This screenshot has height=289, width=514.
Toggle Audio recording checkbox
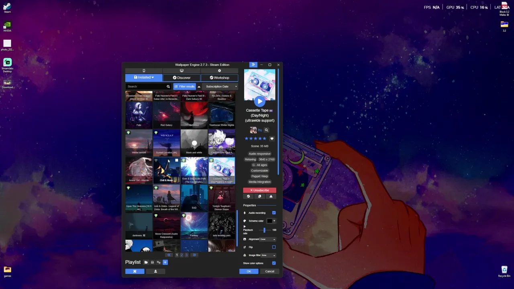(274, 213)
